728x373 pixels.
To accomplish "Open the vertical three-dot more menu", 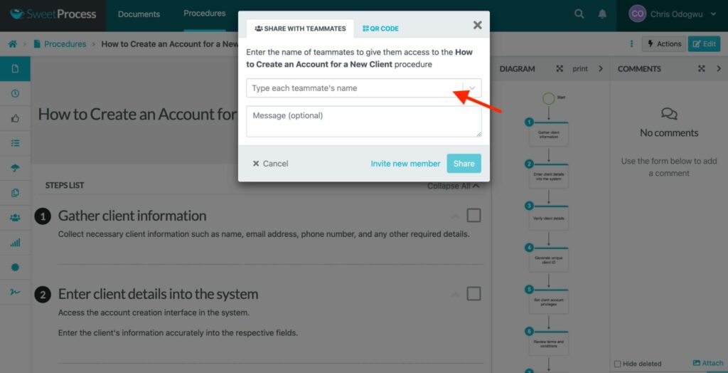I will (631, 44).
